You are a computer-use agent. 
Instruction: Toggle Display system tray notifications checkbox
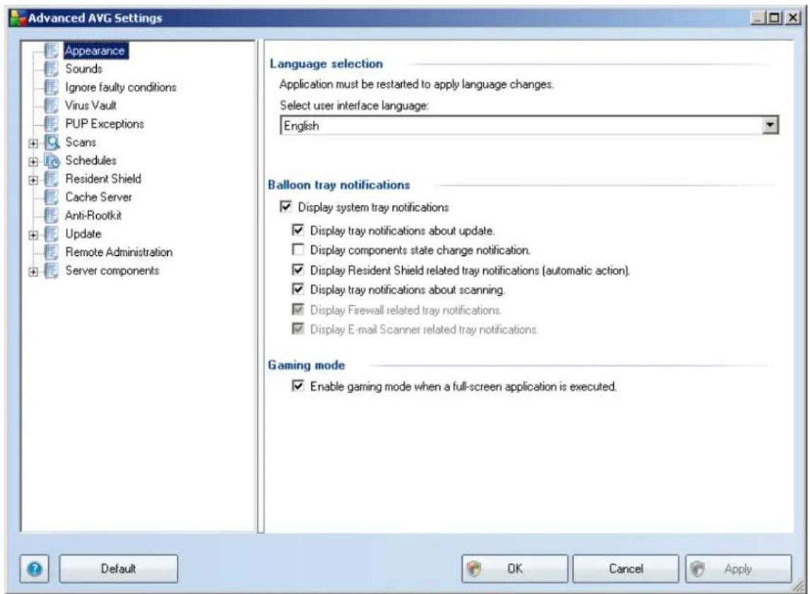pyautogui.click(x=286, y=206)
